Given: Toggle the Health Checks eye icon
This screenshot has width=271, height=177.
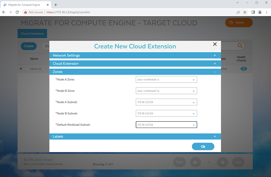Looking at the screenshot, I should pyautogui.click(x=244, y=68).
